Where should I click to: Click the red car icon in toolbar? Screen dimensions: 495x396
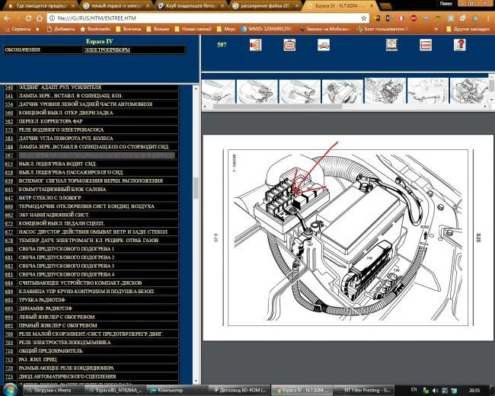point(324,45)
